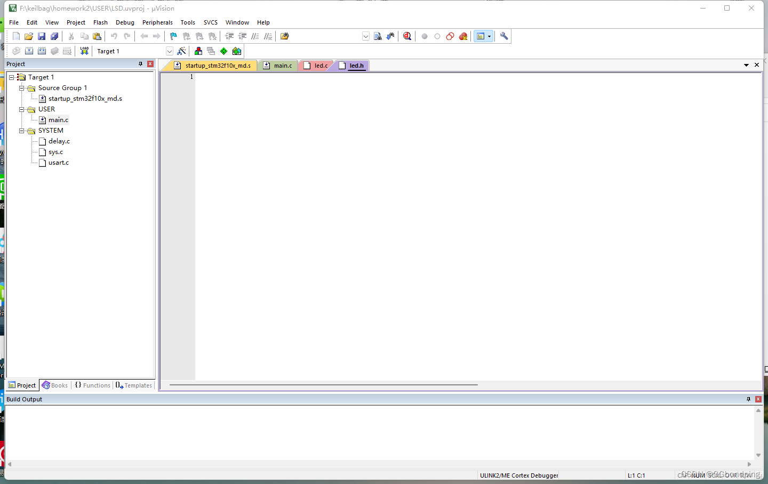Image resolution: width=768 pixels, height=484 pixels.
Task: Insert breakpoint with red dot icon
Action: (x=425, y=36)
